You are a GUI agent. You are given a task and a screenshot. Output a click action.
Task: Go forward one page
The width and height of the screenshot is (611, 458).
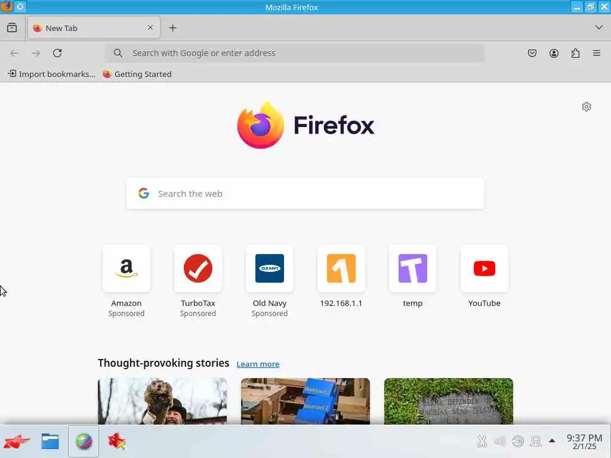coord(35,53)
